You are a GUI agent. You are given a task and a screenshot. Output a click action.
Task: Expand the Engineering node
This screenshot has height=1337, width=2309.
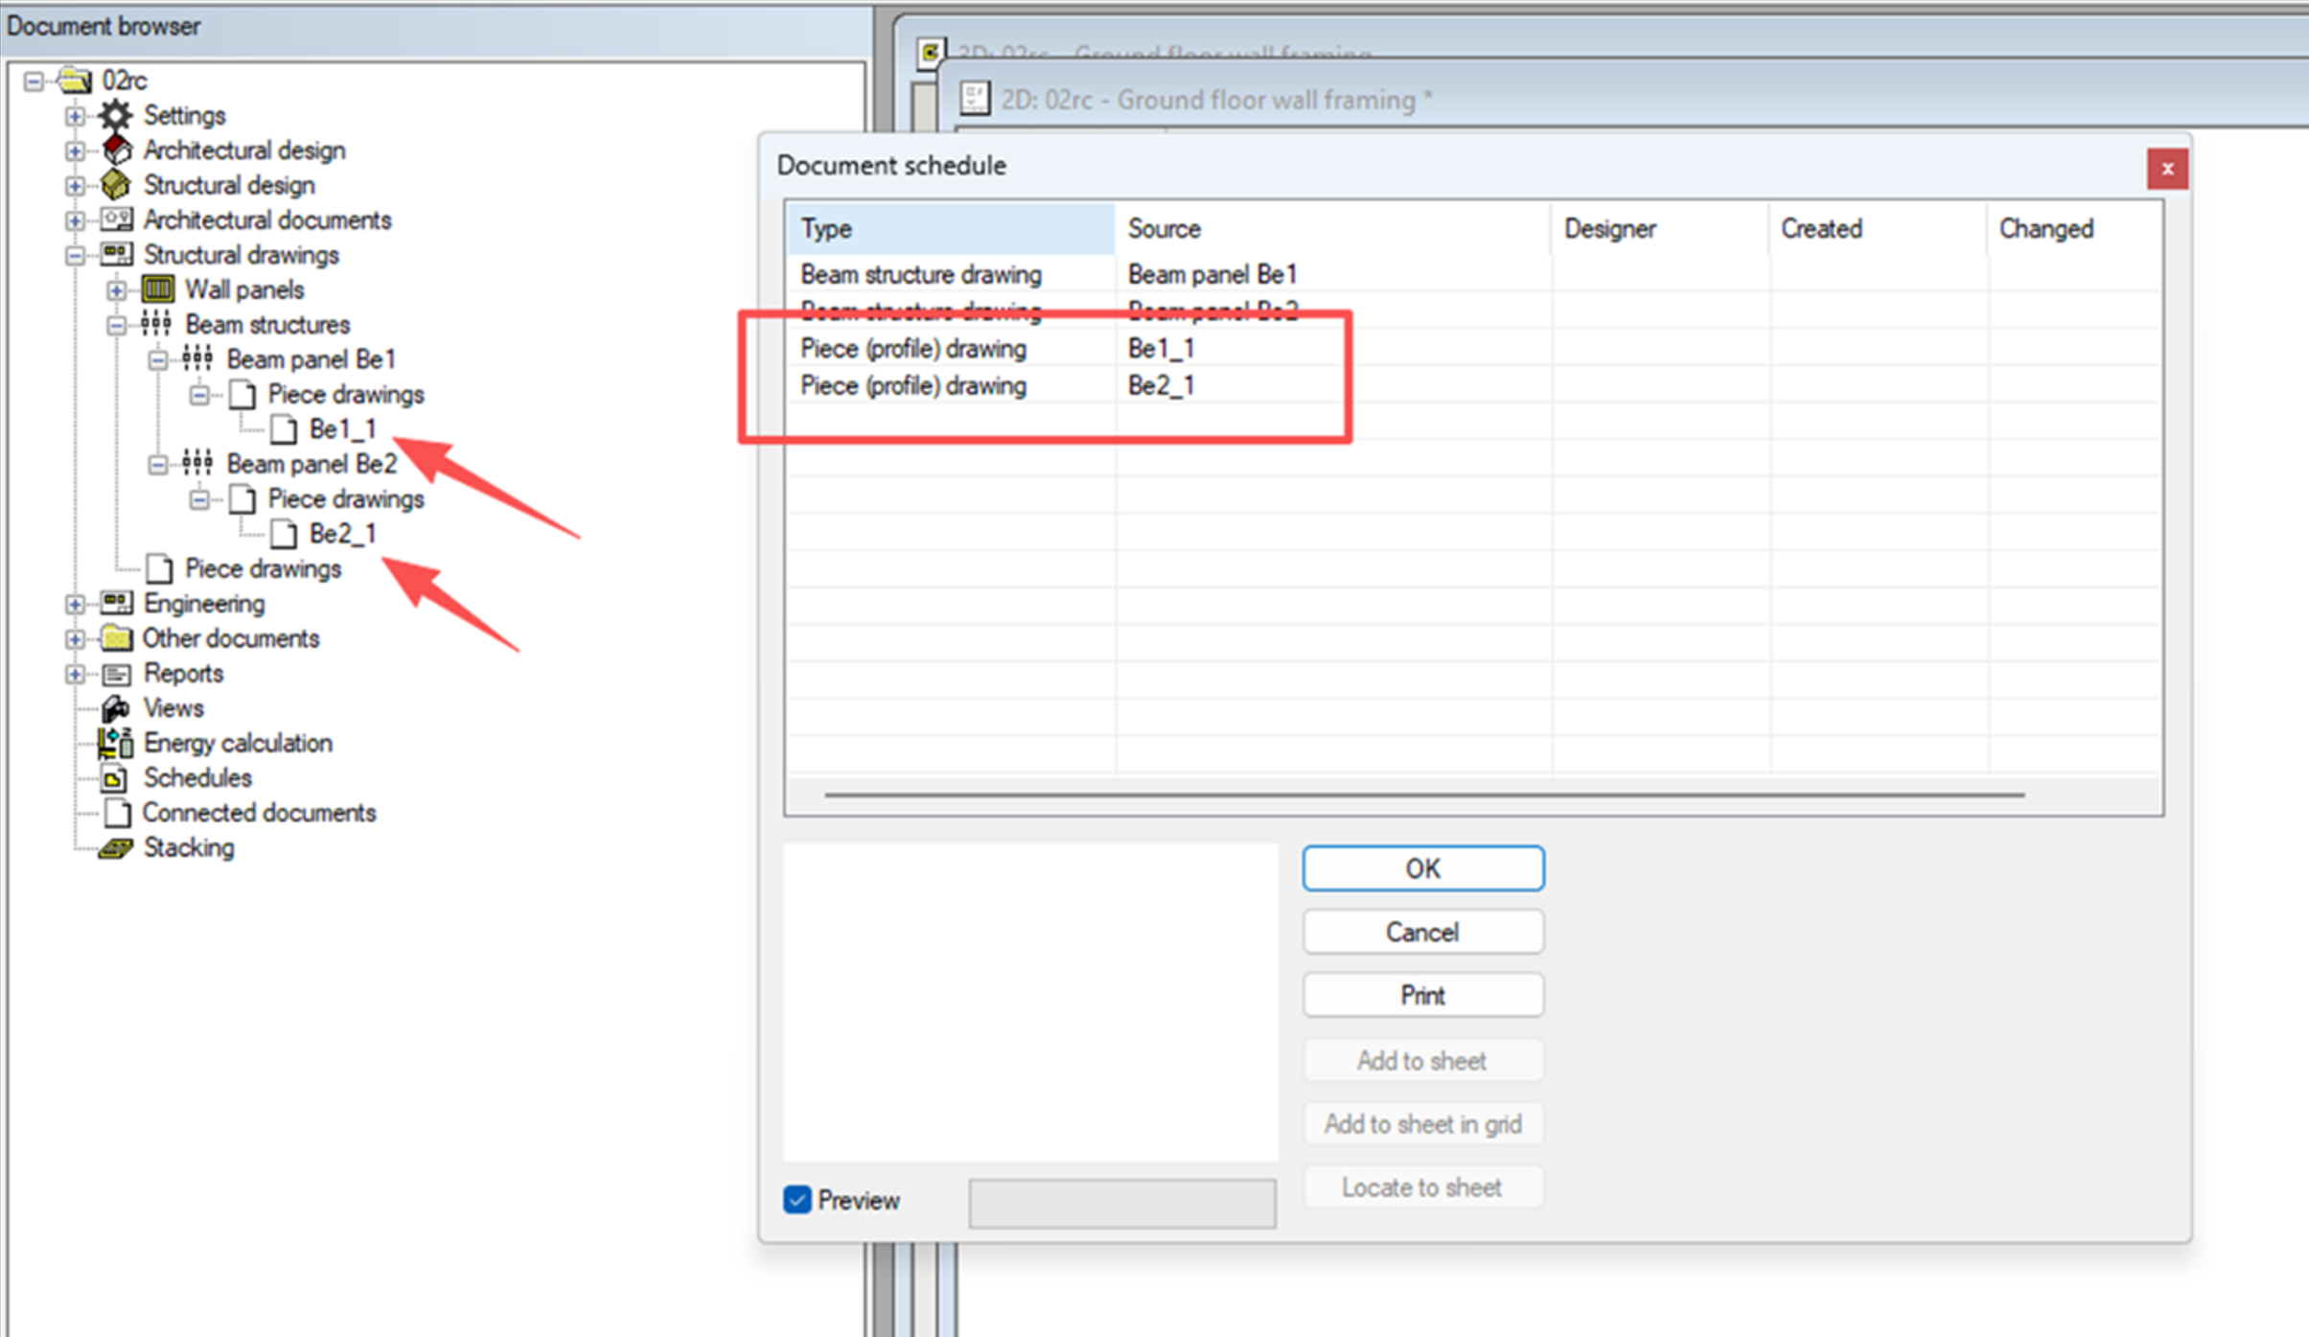pyautogui.click(x=75, y=604)
